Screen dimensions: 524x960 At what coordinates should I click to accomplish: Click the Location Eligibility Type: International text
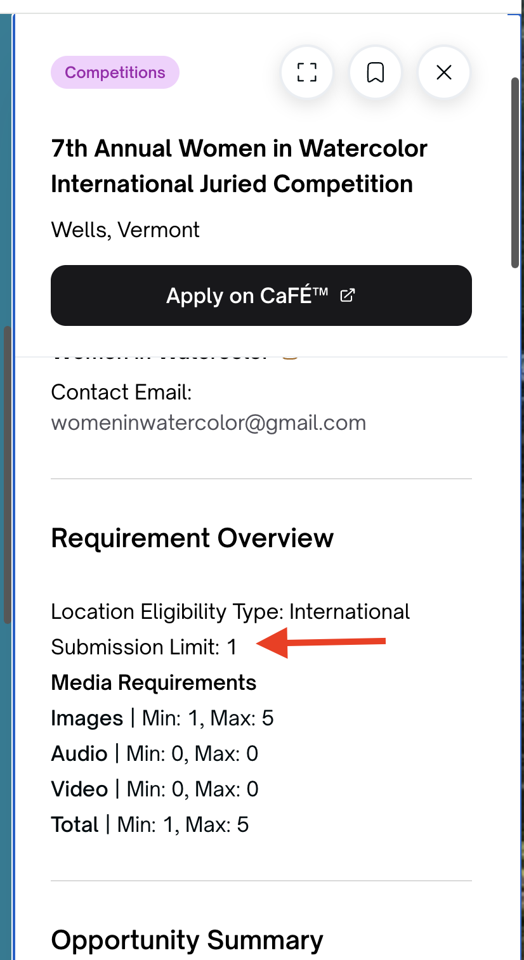click(x=230, y=611)
